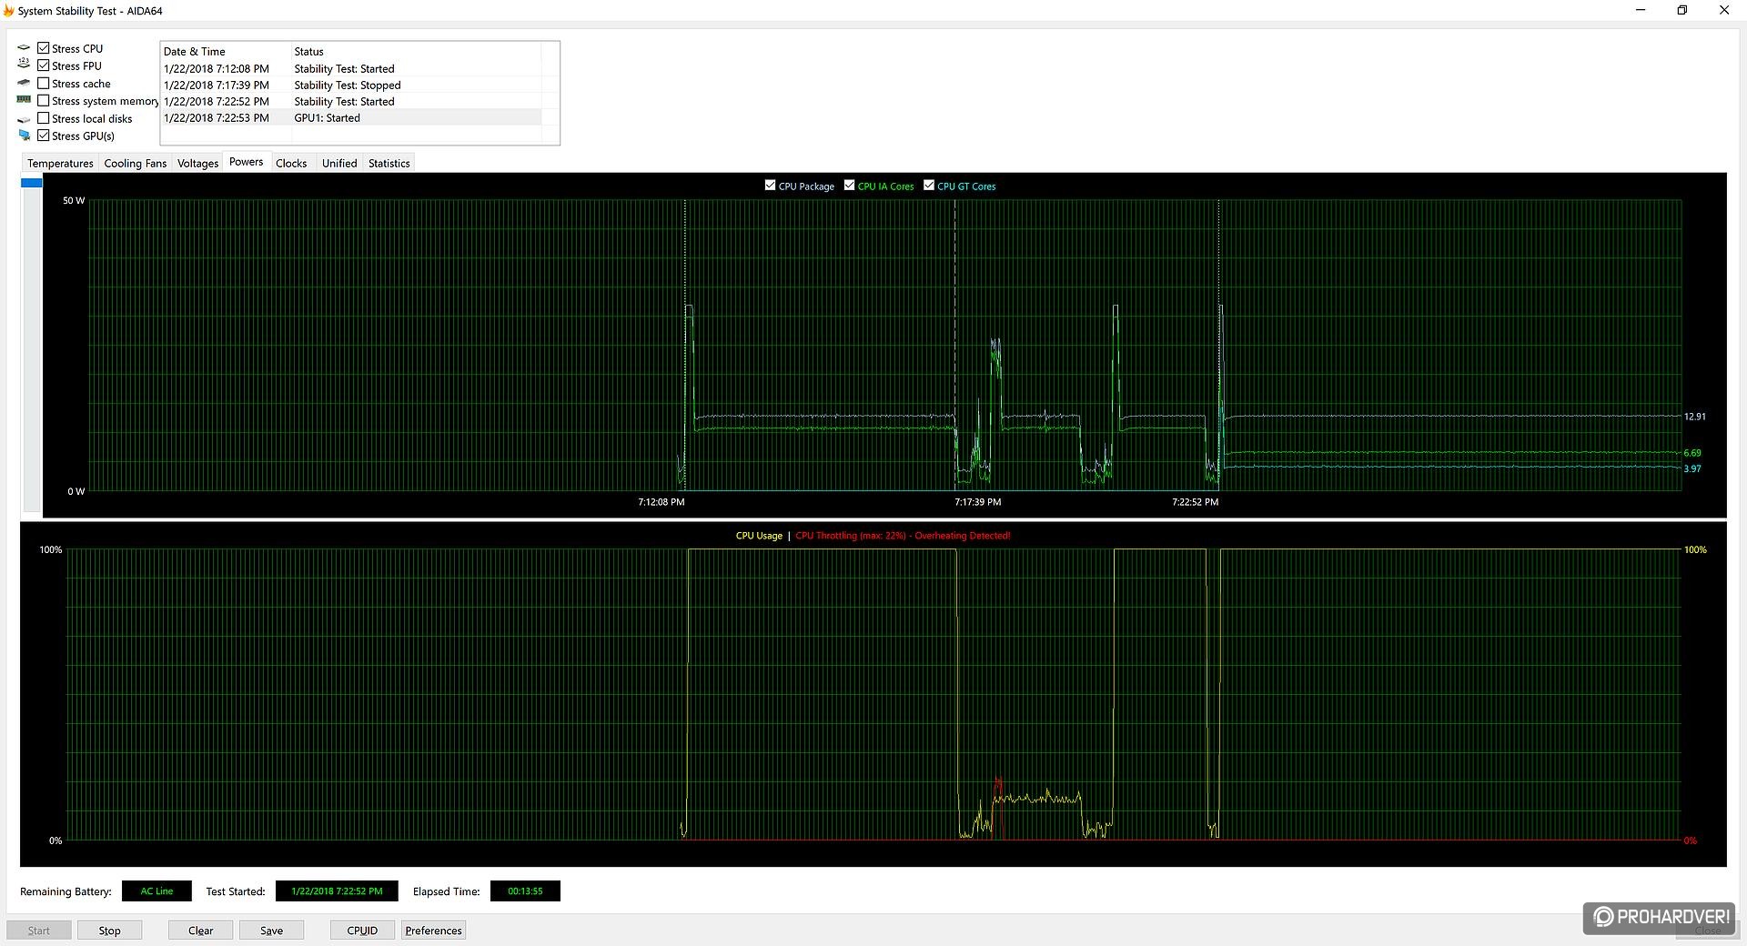Click the CPU stress icon
The image size is (1747, 946).
click(x=24, y=48)
